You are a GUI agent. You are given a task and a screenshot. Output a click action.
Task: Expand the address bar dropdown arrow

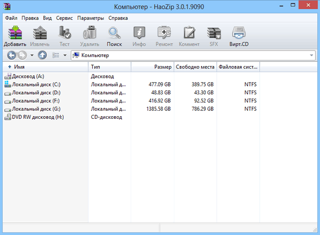pos(311,55)
